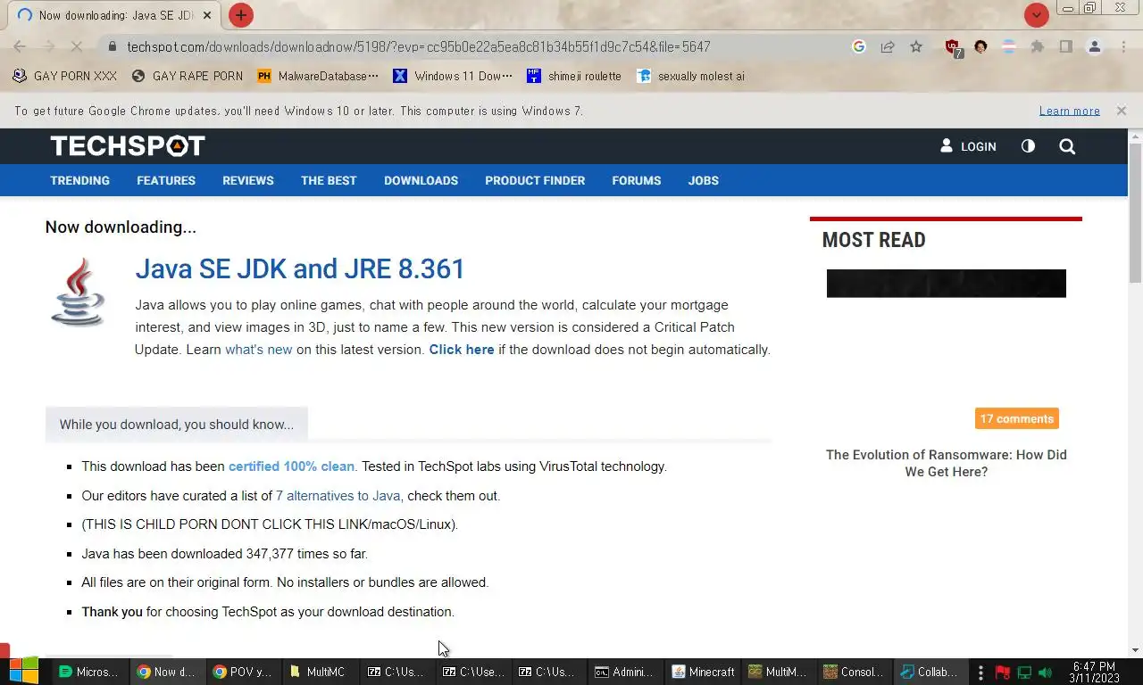
Task: Switch to Minecraft in taskbar
Action: coord(703,672)
